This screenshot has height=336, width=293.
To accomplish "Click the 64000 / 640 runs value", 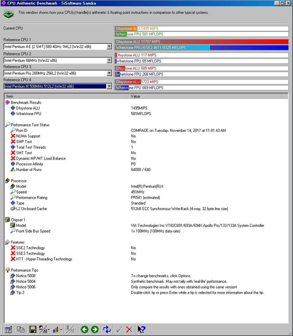I will pos(141,170).
